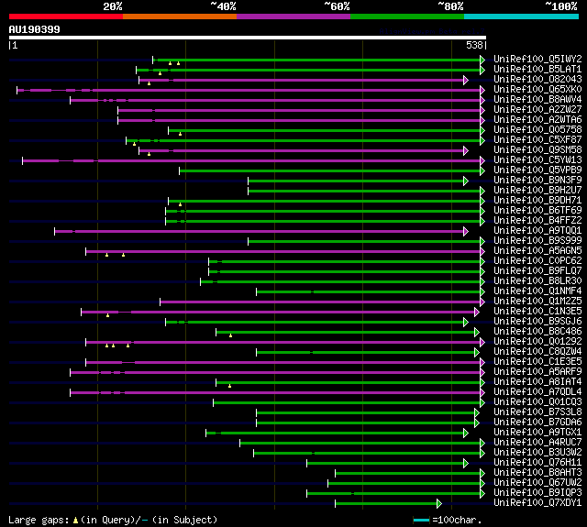This screenshot has width=587, height=527.
Task: Select the UniRef100_C0PC62 label
Action: click(x=537, y=261)
